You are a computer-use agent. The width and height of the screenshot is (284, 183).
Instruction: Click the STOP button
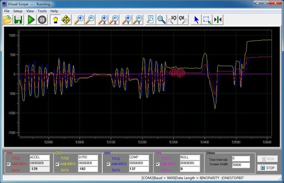point(267,168)
